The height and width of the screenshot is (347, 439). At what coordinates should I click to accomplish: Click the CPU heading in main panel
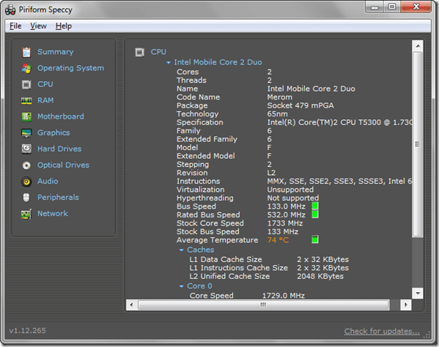click(158, 52)
